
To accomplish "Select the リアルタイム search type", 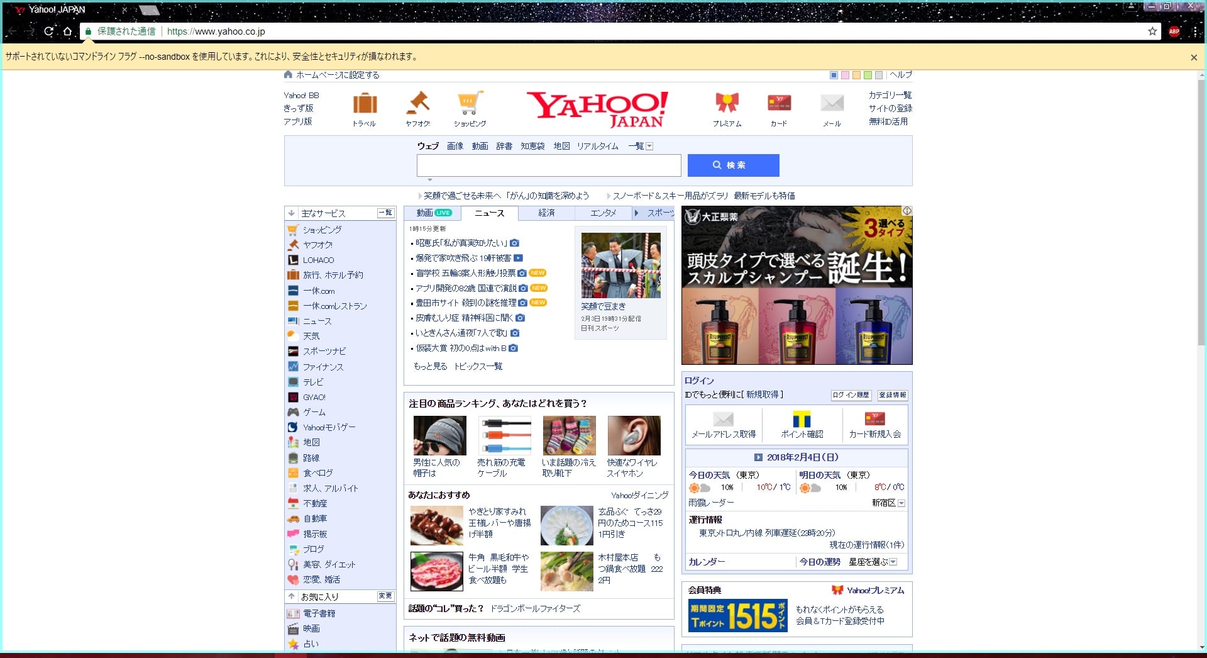I will pos(598,146).
